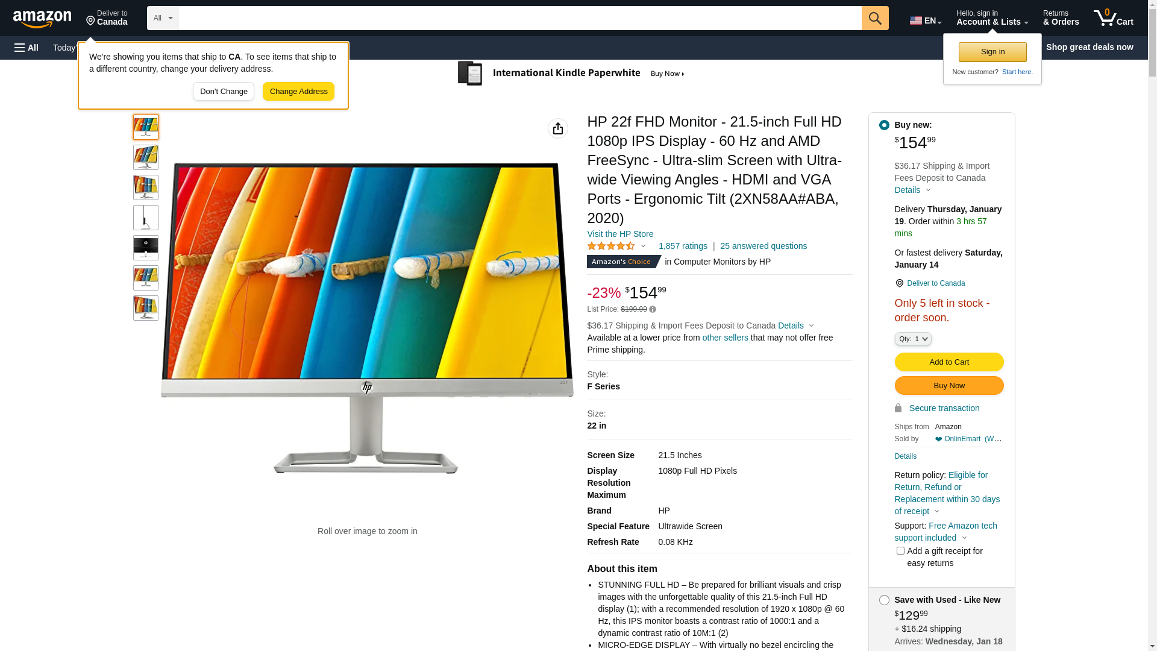Open the All search category dropdown
Image resolution: width=1157 pixels, height=651 pixels.
pos(163,18)
